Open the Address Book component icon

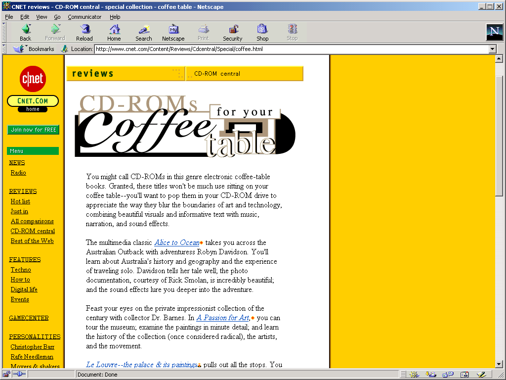pyautogui.click(x=464, y=375)
